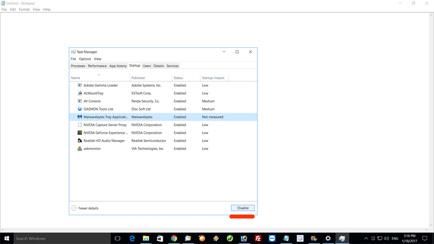Launch Google Chrome from the taskbar

pos(174,238)
